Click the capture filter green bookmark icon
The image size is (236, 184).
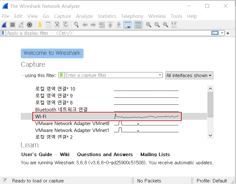click(61, 75)
